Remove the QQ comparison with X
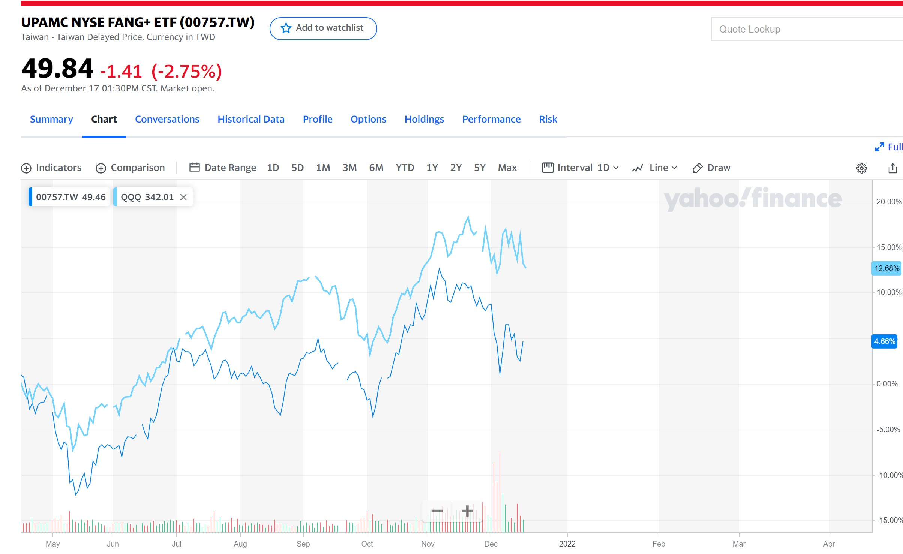Screen dimensions: 903x554 (x=183, y=197)
